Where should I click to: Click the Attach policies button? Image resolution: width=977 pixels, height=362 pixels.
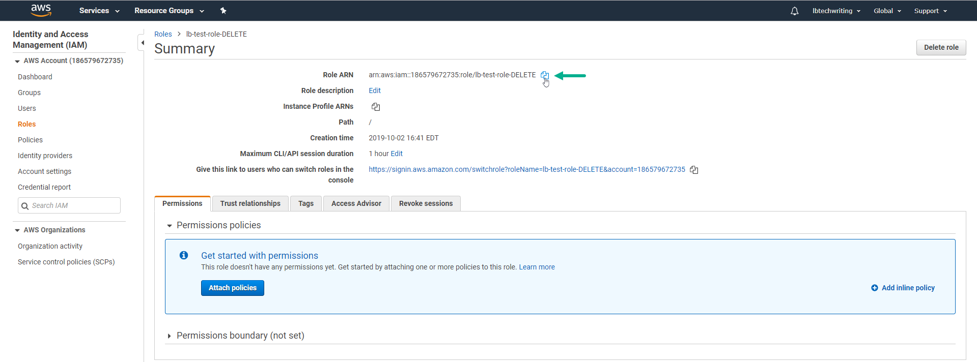click(x=233, y=288)
